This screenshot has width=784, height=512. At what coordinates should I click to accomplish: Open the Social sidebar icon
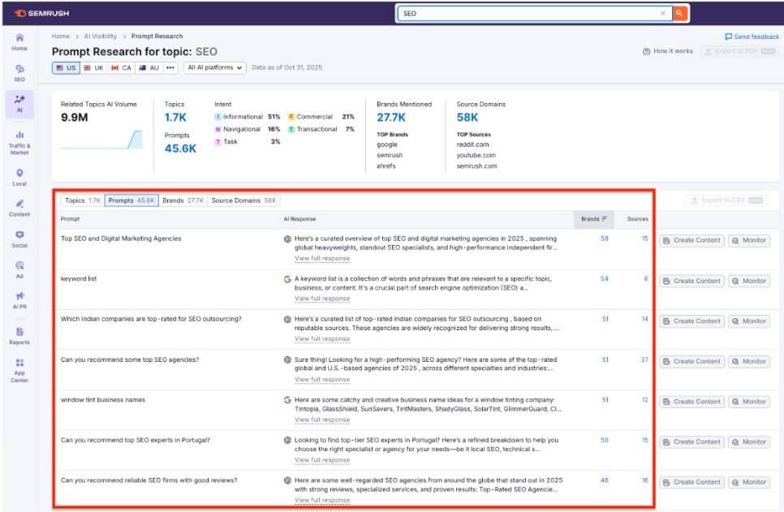click(x=19, y=239)
